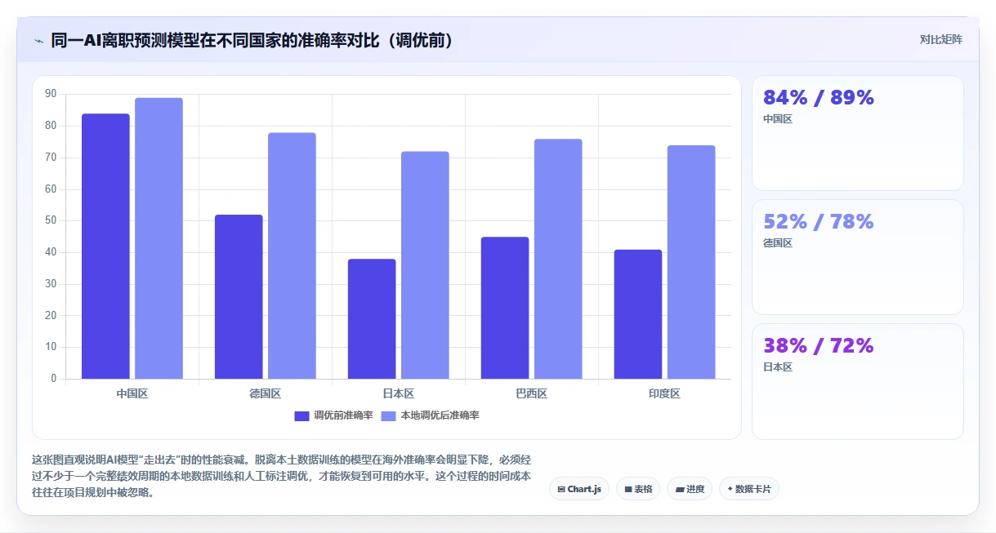Select the 表格 tag
The image size is (996, 533).
pos(638,489)
